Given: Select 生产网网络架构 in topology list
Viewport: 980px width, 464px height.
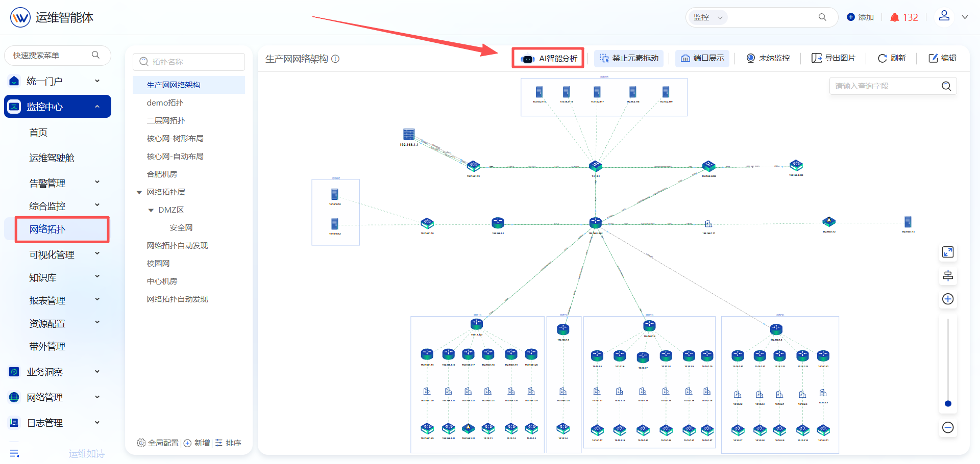Looking at the screenshot, I should (x=189, y=85).
